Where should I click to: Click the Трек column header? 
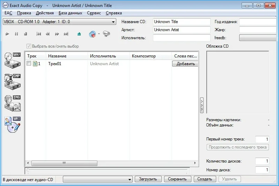point(35,56)
